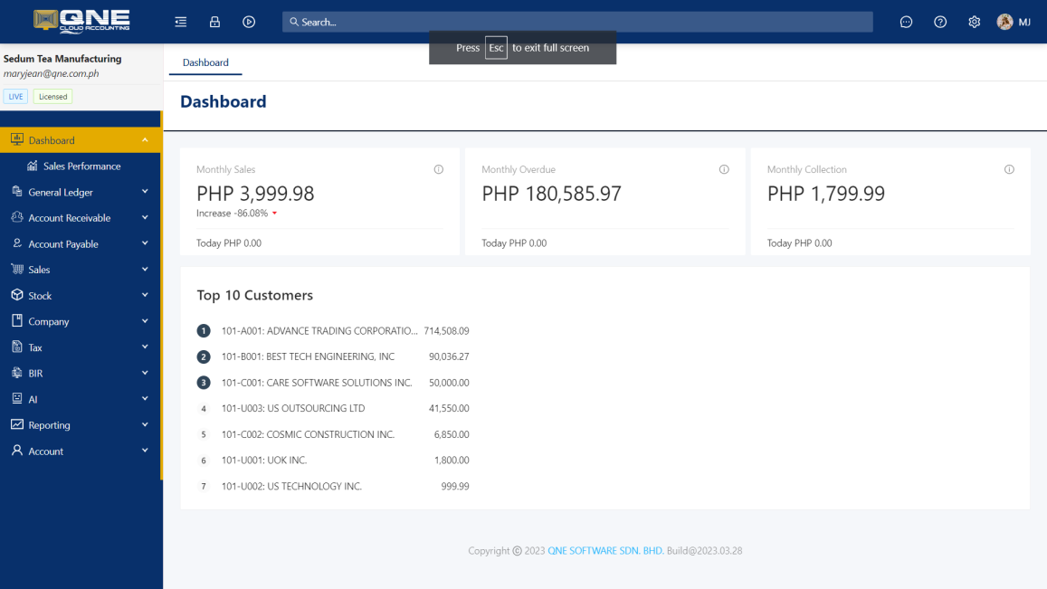The width and height of the screenshot is (1047, 589).
Task: Show info for Monthly Sales card
Action: 439,169
